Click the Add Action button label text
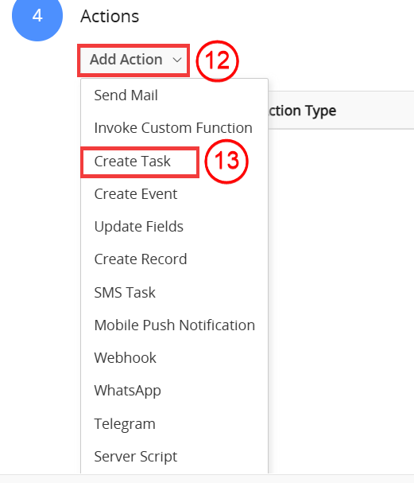Screen dimensions: 414x483 126,60
